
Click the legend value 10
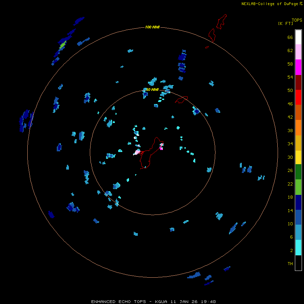click(x=290, y=224)
